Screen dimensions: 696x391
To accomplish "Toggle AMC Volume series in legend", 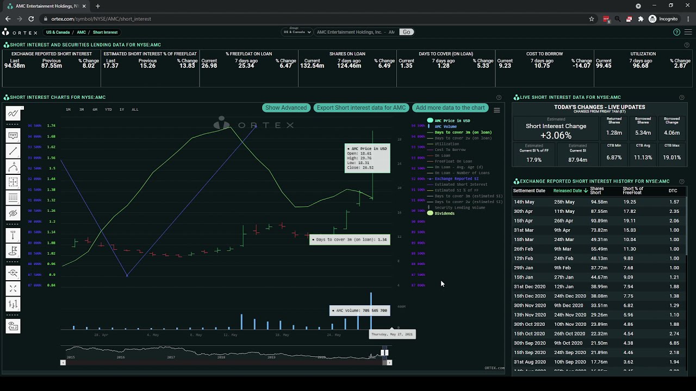I will pyautogui.click(x=445, y=127).
